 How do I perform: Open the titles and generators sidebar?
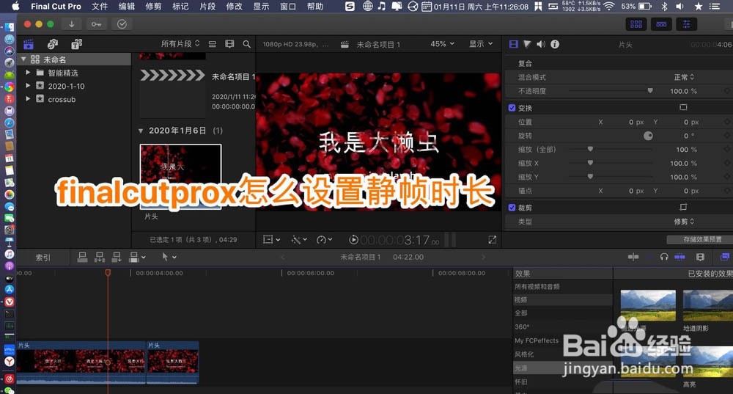pyautogui.click(x=77, y=44)
